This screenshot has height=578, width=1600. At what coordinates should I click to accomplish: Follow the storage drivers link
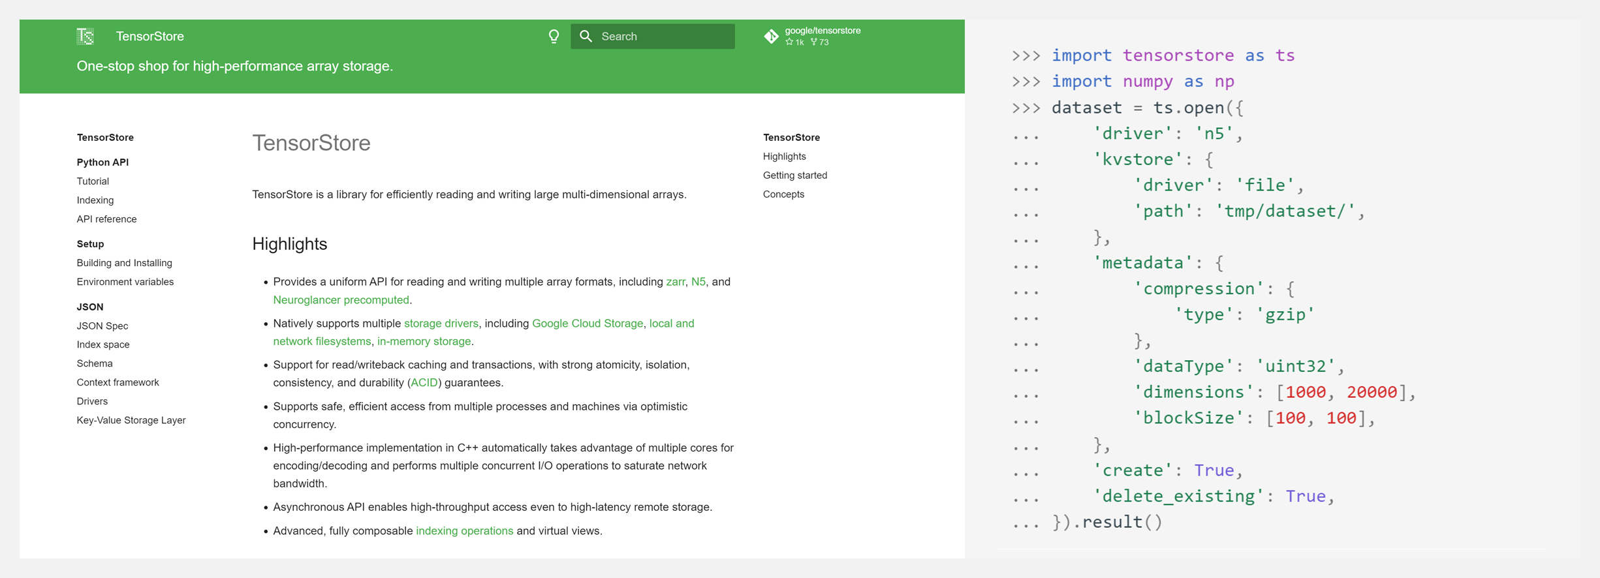click(441, 324)
